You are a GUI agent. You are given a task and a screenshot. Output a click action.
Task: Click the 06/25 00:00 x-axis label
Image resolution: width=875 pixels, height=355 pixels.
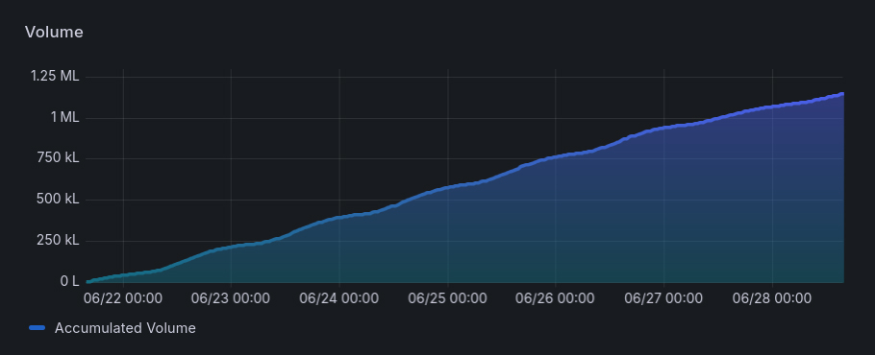pos(447,298)
